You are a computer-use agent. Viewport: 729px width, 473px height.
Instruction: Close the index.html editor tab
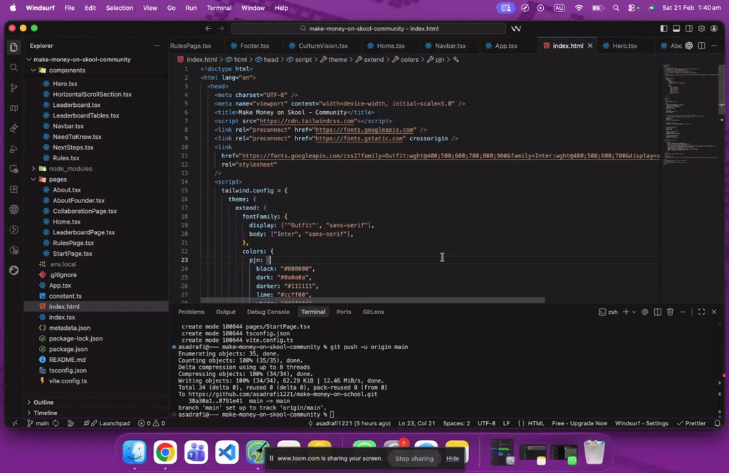pyautogui.click(x=590, y=46)
